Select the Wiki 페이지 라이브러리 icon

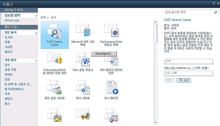point(111,61)
